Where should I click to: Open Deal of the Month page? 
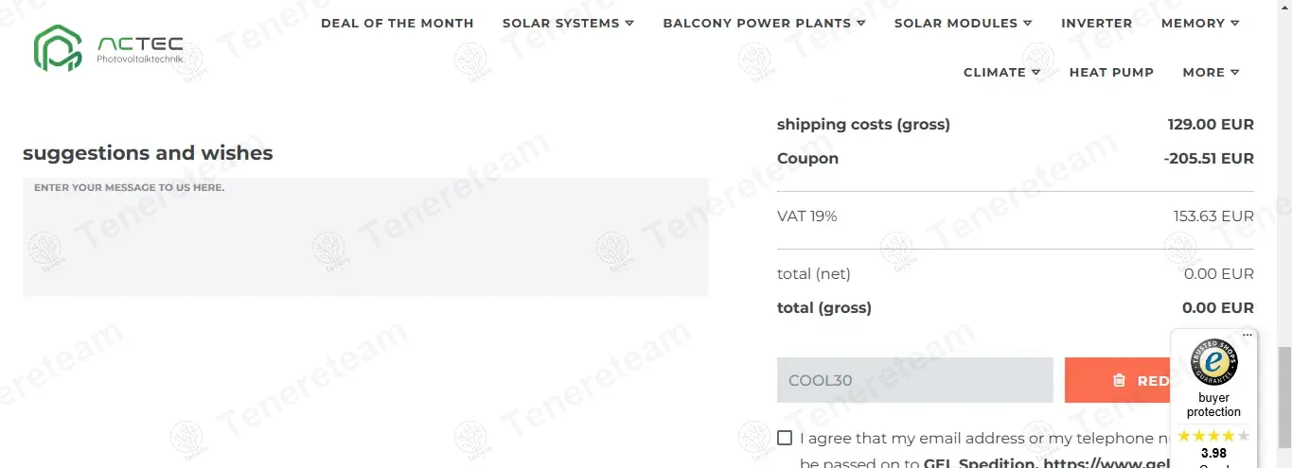397,23
